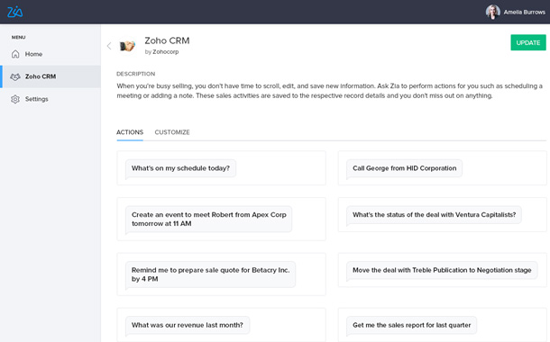Select "What's on my schedule today?" action
This screenshot has height=342, width=550.
click(x=180, y=168)
